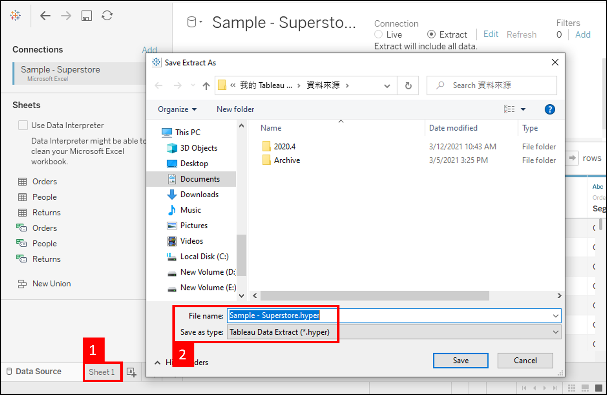Sort files by the Name column header
607x395 pixels.
tap(271, 128)
